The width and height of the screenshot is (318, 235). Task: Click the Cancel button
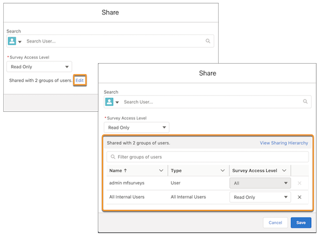[x=276, y=222]
